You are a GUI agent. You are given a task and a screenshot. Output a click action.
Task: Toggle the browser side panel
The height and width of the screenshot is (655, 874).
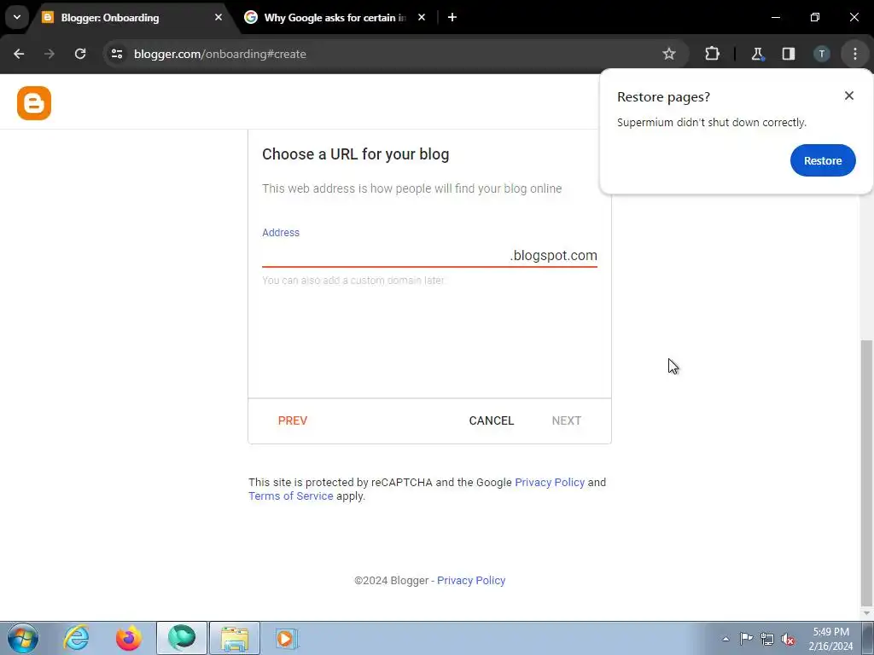[788, 54]
